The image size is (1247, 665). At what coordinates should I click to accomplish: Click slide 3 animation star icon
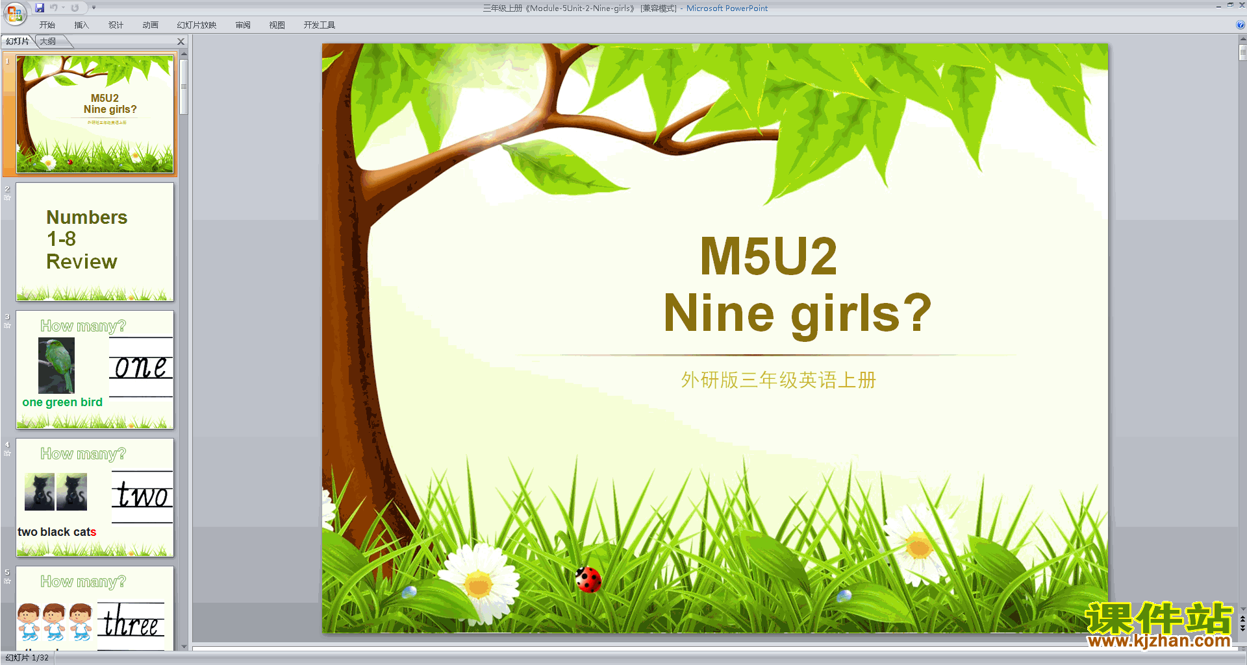point(7,326)
